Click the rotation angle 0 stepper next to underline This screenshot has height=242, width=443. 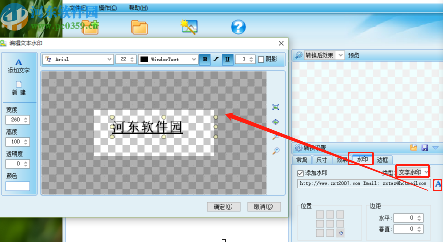click(245, 59)
